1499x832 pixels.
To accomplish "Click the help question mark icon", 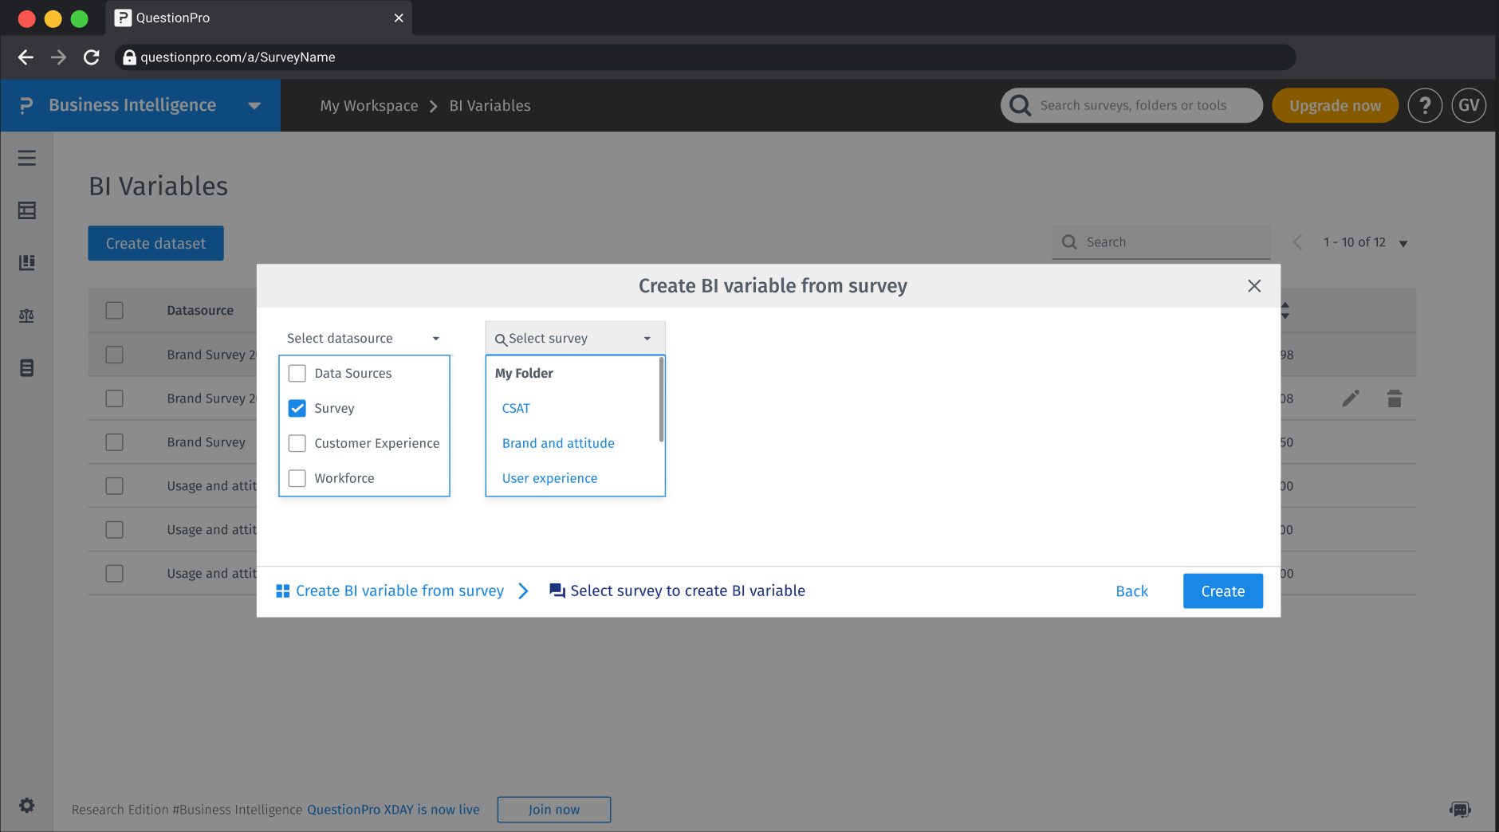I will coord(1426,104).
